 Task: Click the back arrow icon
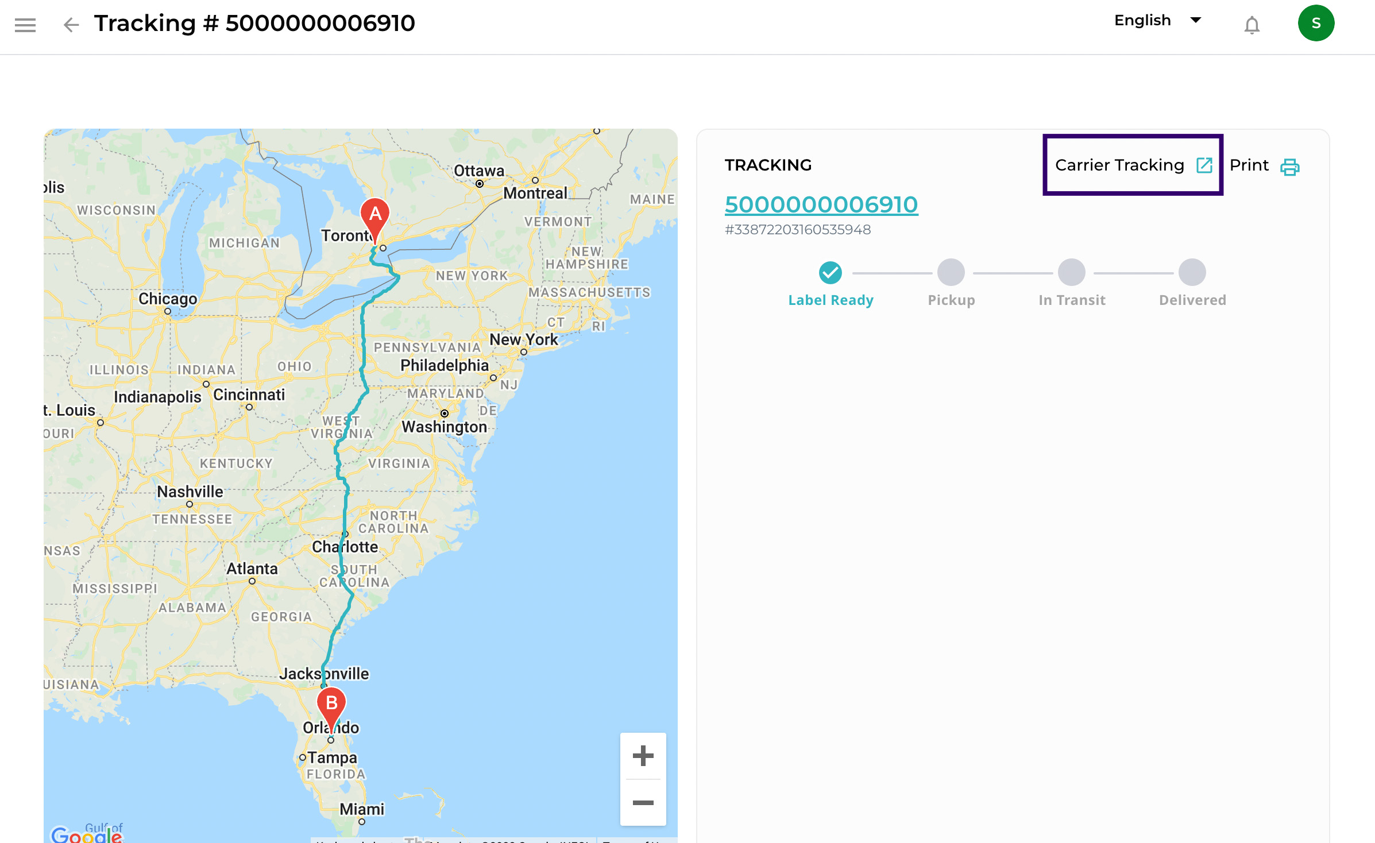71,25
